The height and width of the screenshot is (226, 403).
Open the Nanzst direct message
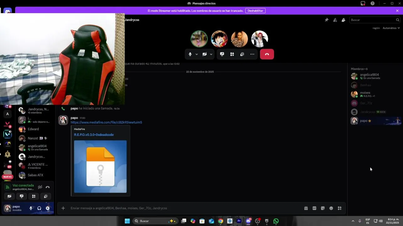click(x=35, y=138)
